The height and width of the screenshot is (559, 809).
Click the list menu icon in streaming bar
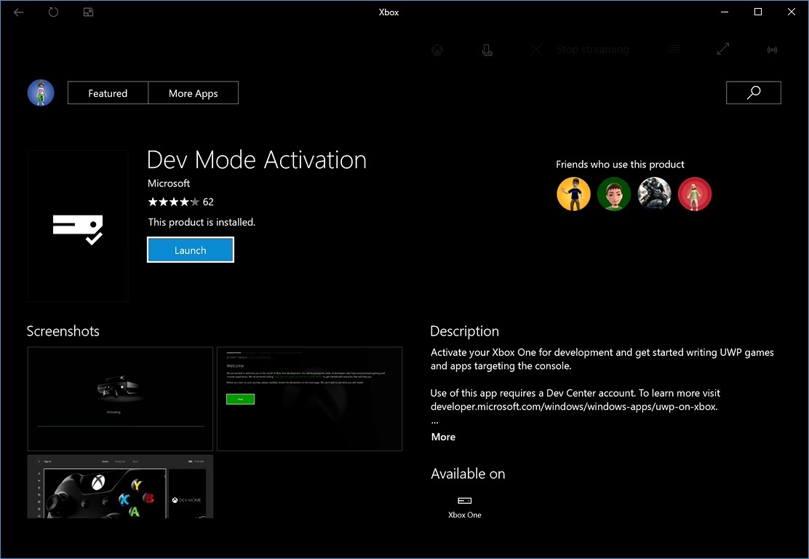pyautogui.click(x=674, y=49)
